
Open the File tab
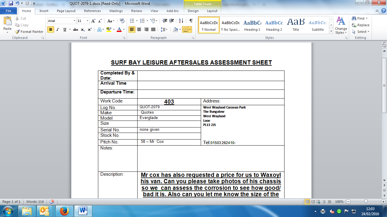(8, 11)
